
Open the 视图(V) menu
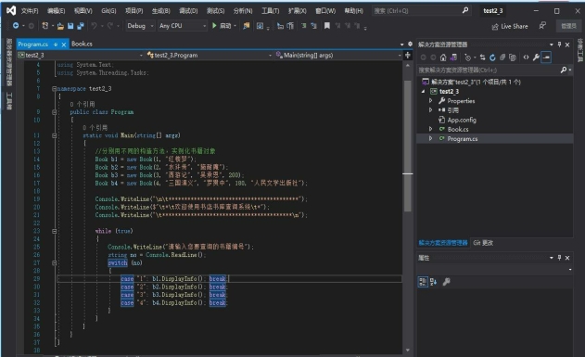click(83, 11)
